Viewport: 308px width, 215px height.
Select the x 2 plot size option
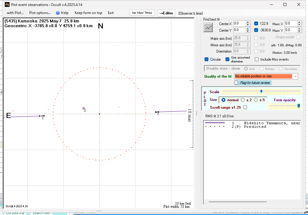pyautogui.click(x=243, y=100)
